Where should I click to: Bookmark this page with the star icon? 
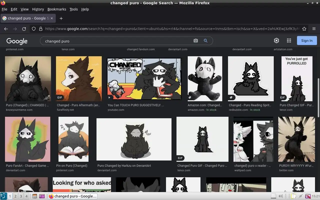coord(304,29)
